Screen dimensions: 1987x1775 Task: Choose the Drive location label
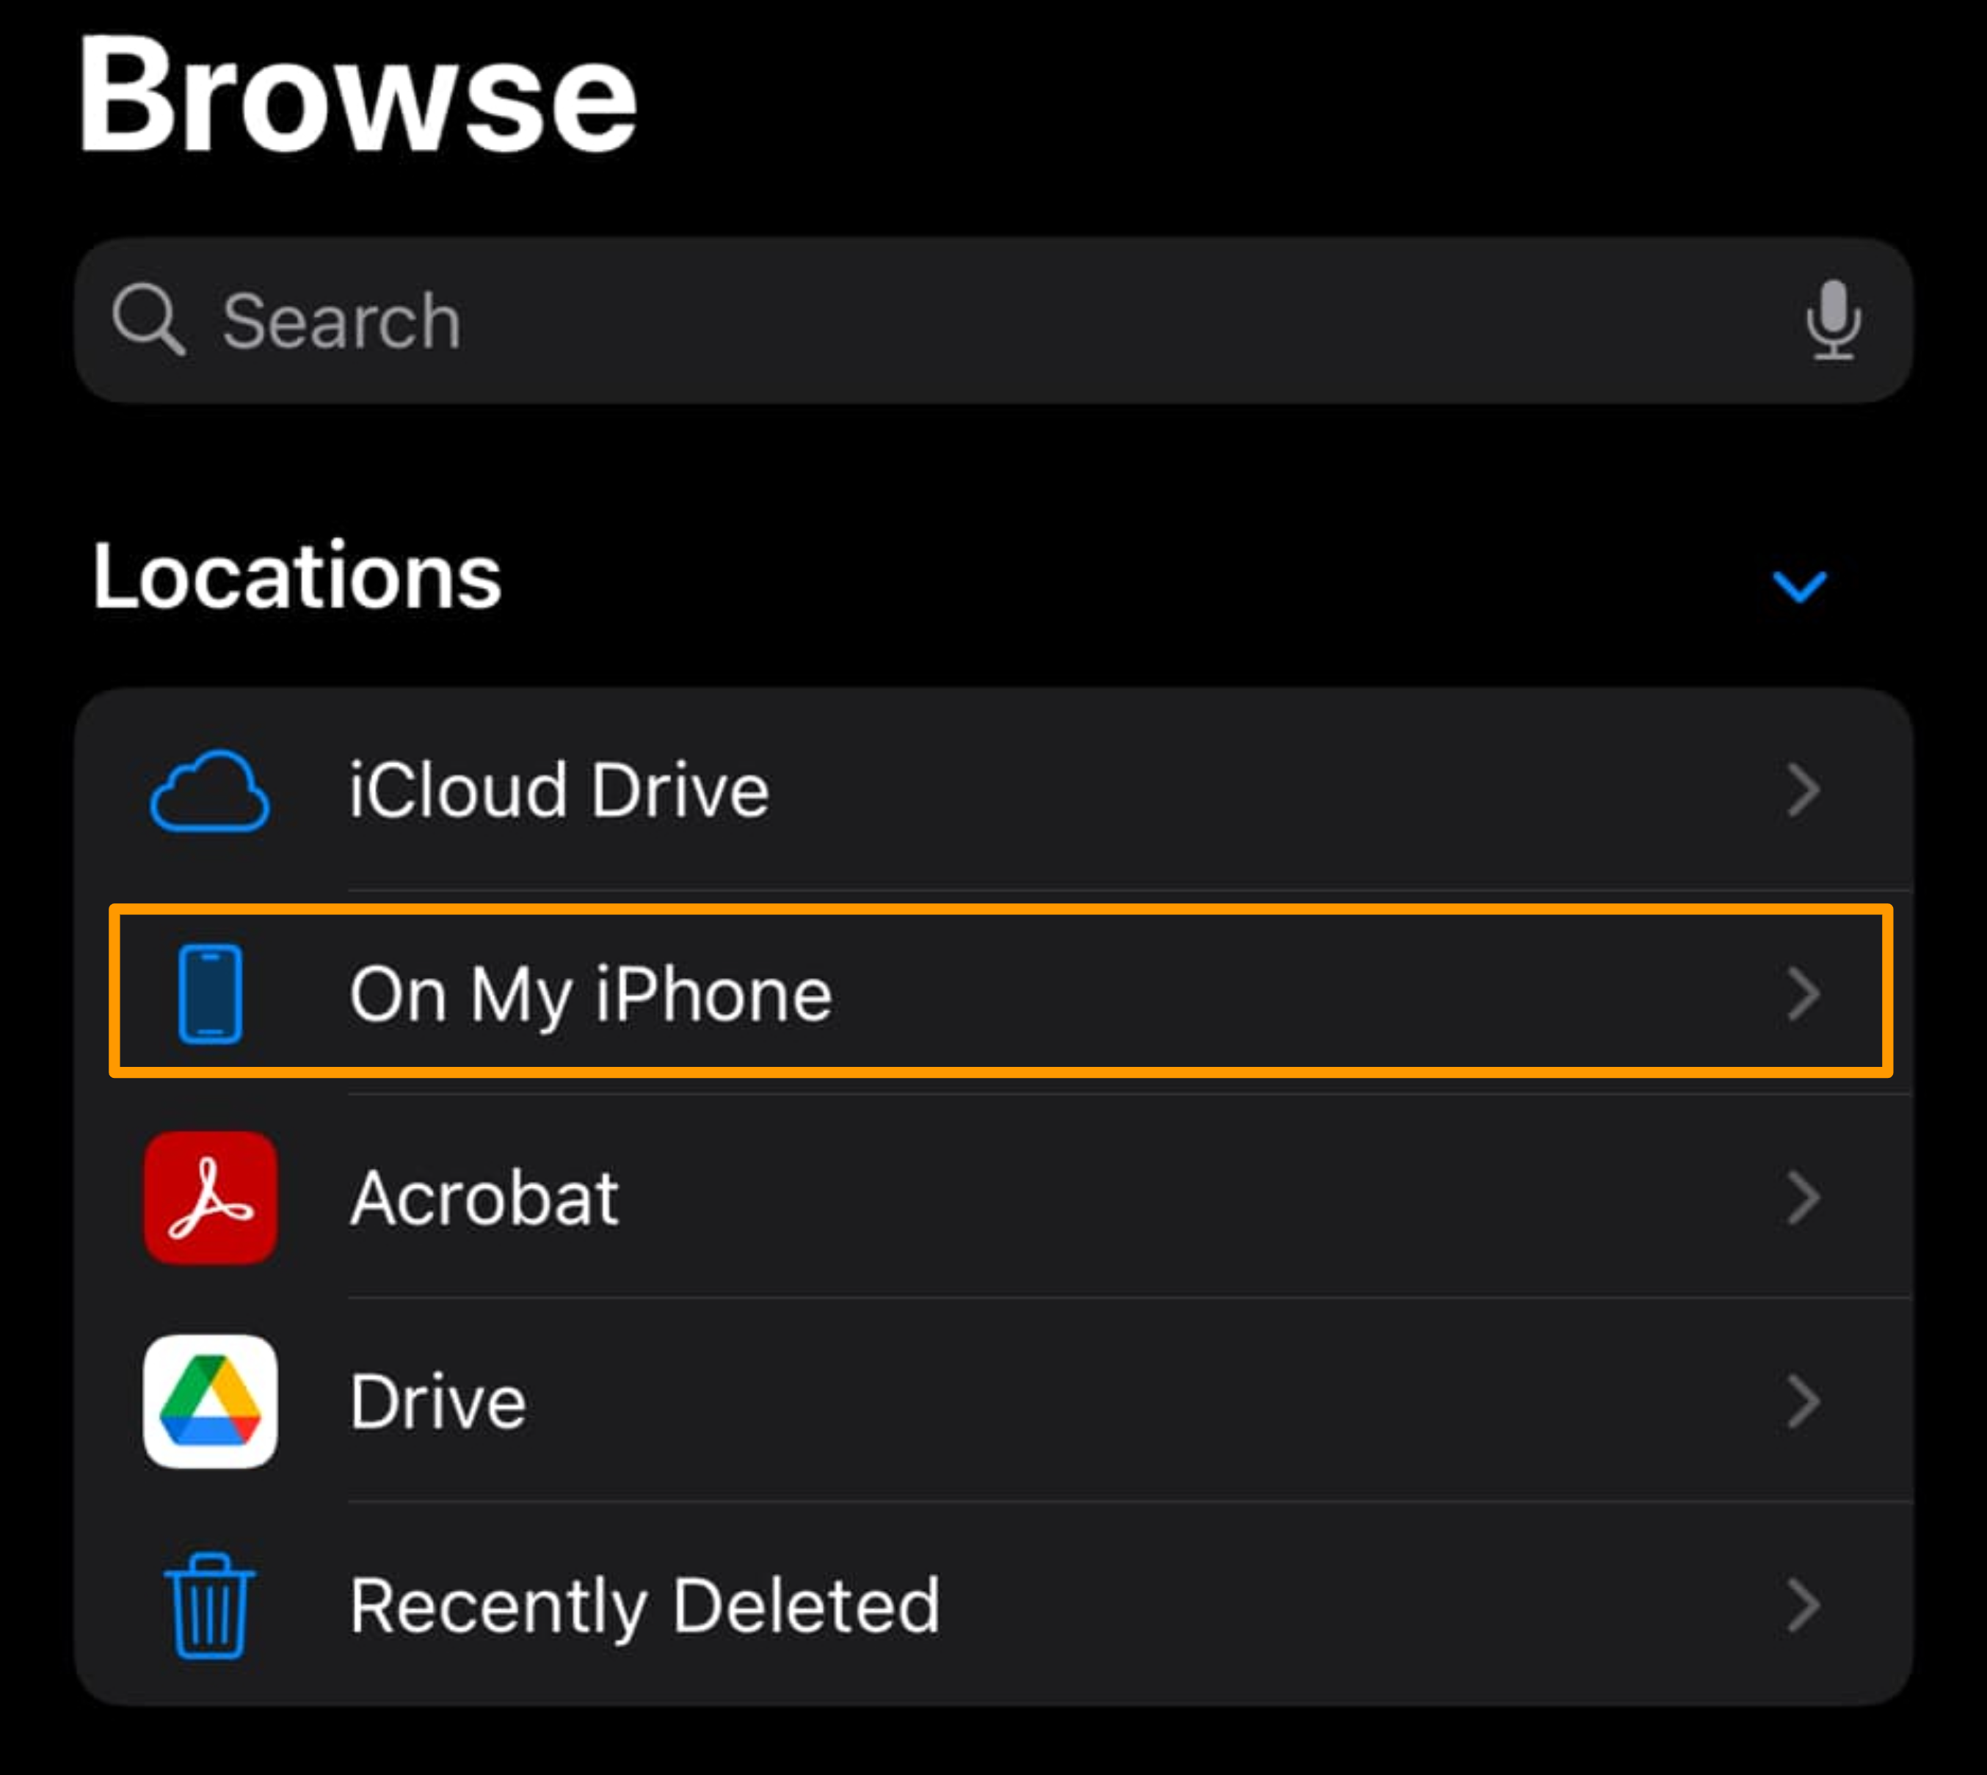(x=438, y=1402)
